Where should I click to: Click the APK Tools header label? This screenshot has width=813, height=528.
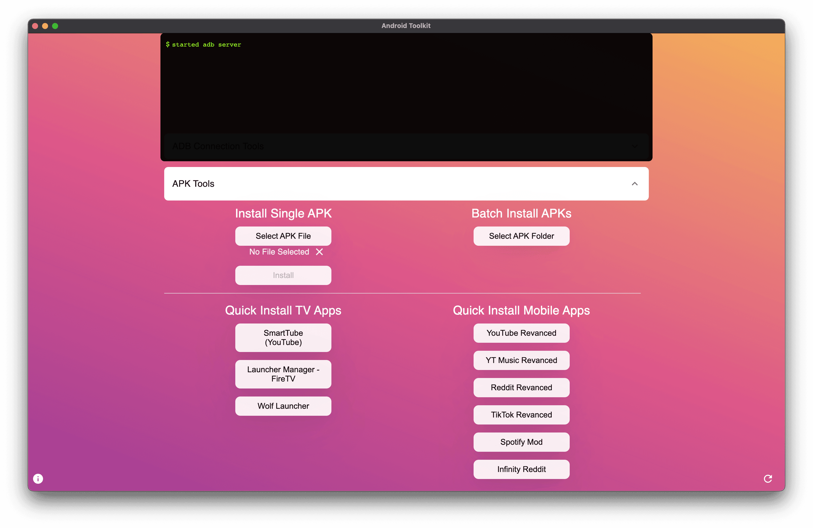click(193, 184)
